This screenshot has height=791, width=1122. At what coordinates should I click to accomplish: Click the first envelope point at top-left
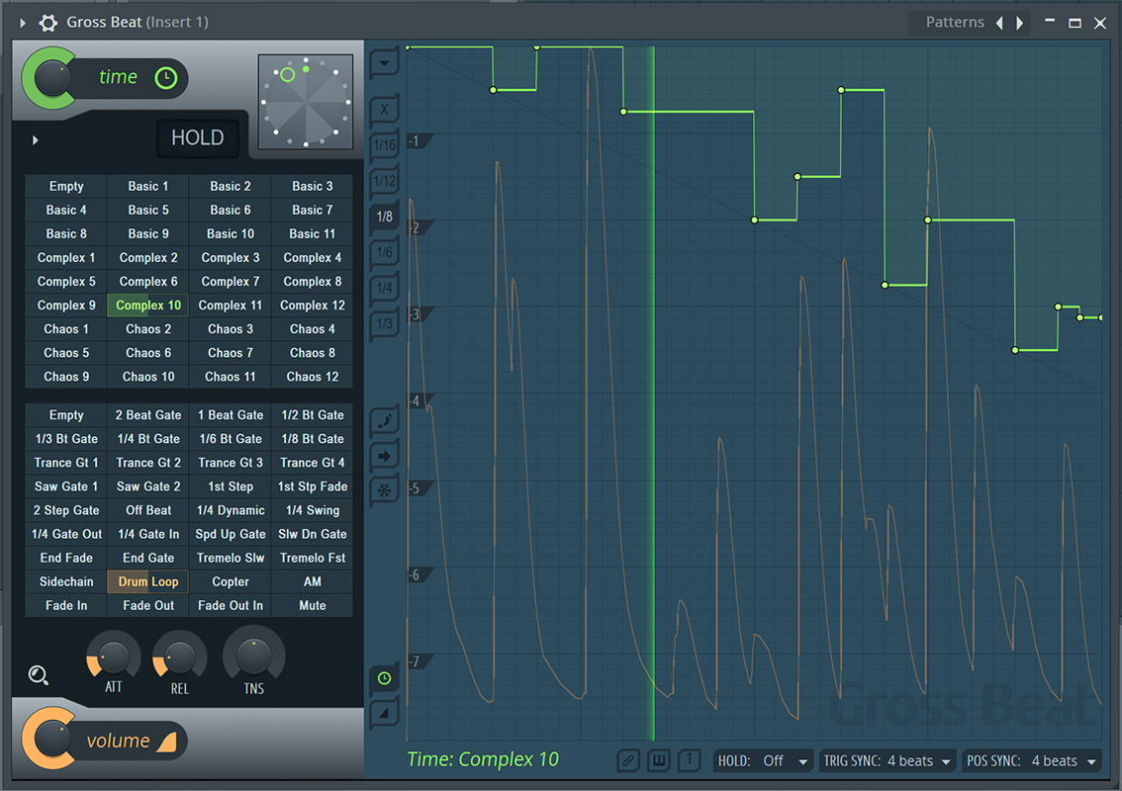coord(408,47)
